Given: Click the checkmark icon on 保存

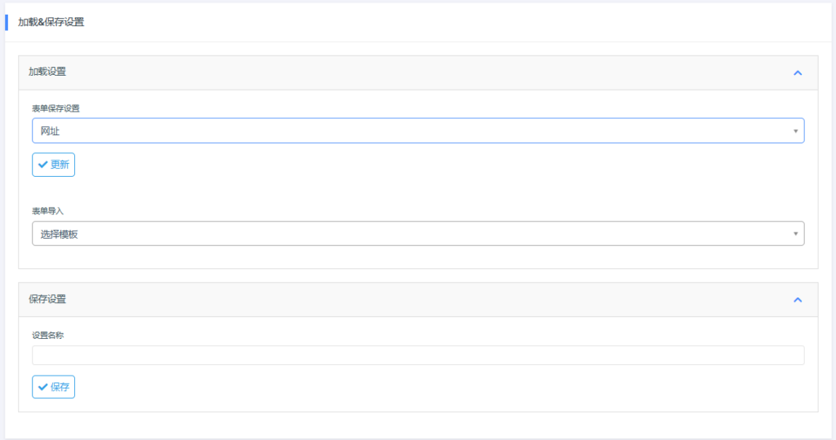Looking at the screenshot, I should [42, 387].
